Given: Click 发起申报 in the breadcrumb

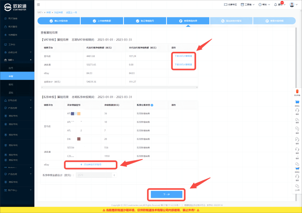Looking at the screenshot, I should click(x=59, y=12).
